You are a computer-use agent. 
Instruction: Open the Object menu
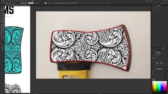tap(11, 1)
